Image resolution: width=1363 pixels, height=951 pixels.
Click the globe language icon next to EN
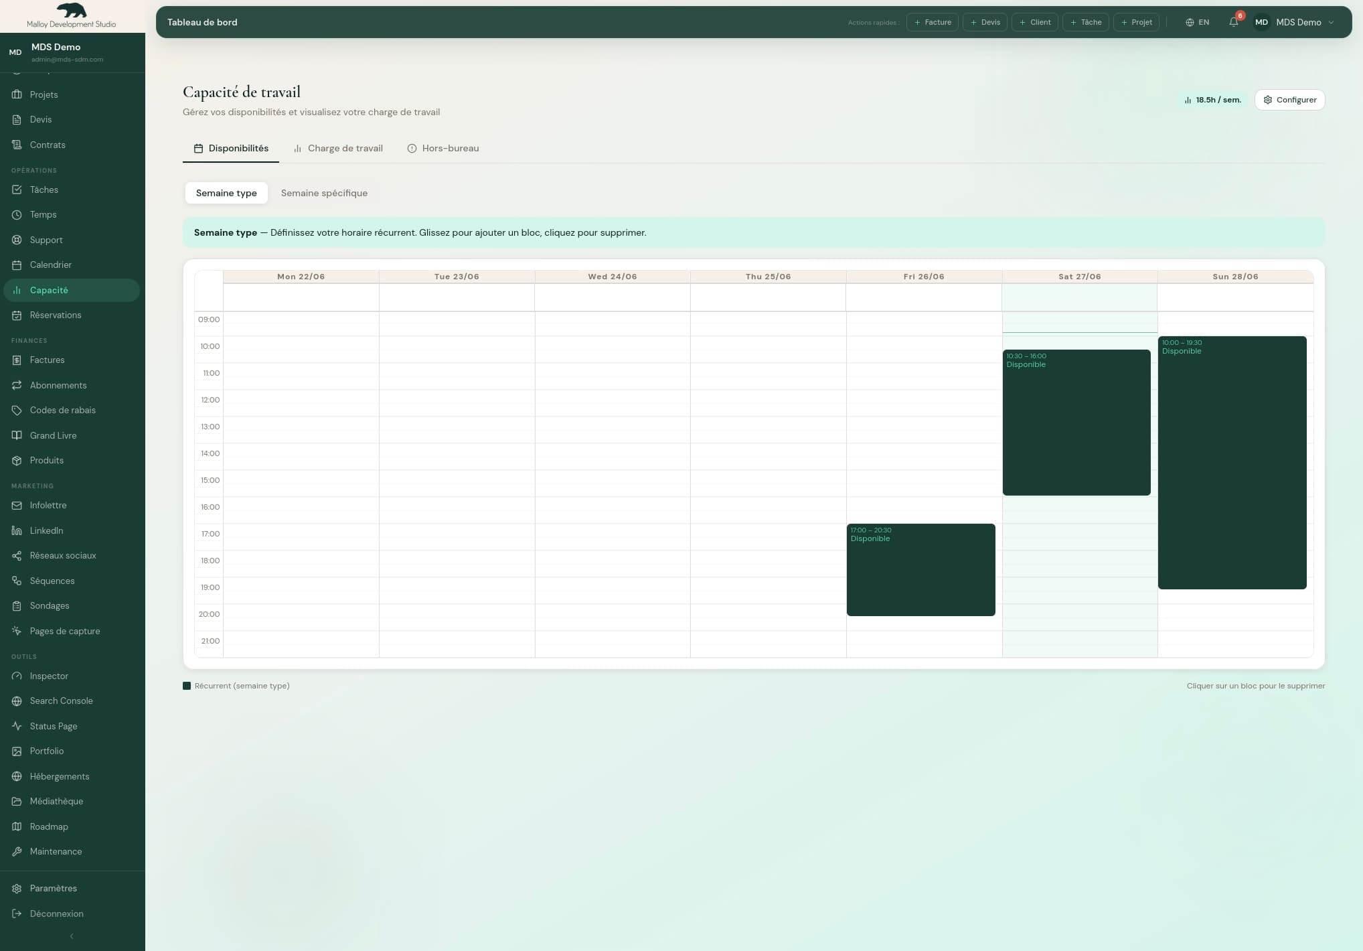pos(1190,22)
